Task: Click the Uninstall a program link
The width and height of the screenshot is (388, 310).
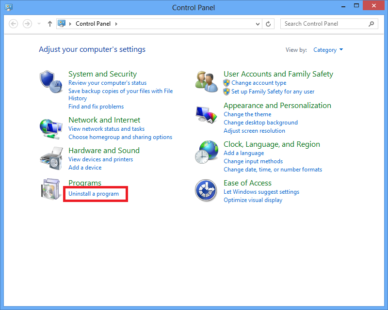Action: coord(94,194)
